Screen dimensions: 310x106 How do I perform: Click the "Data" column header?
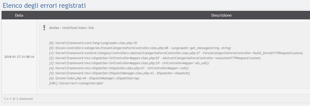[x=19, y=15]
